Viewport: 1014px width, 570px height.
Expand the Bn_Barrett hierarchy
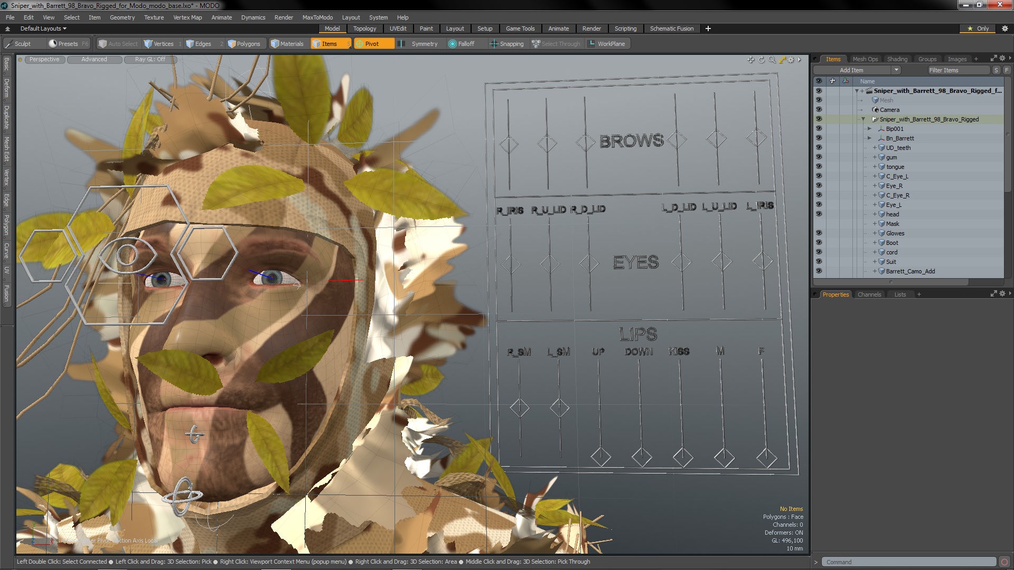(869, 138)
